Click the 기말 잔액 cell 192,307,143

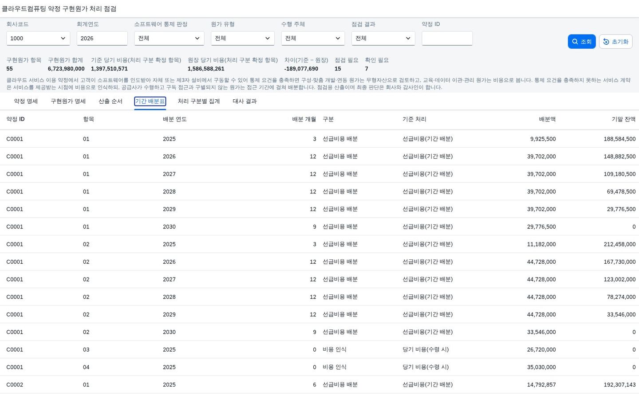(x=619, y=385)
